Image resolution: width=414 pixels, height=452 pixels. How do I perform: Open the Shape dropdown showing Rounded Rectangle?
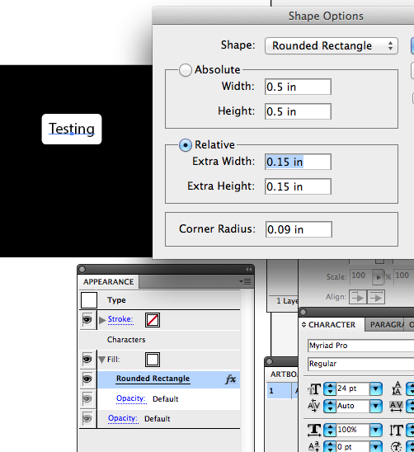click(332, 45)
